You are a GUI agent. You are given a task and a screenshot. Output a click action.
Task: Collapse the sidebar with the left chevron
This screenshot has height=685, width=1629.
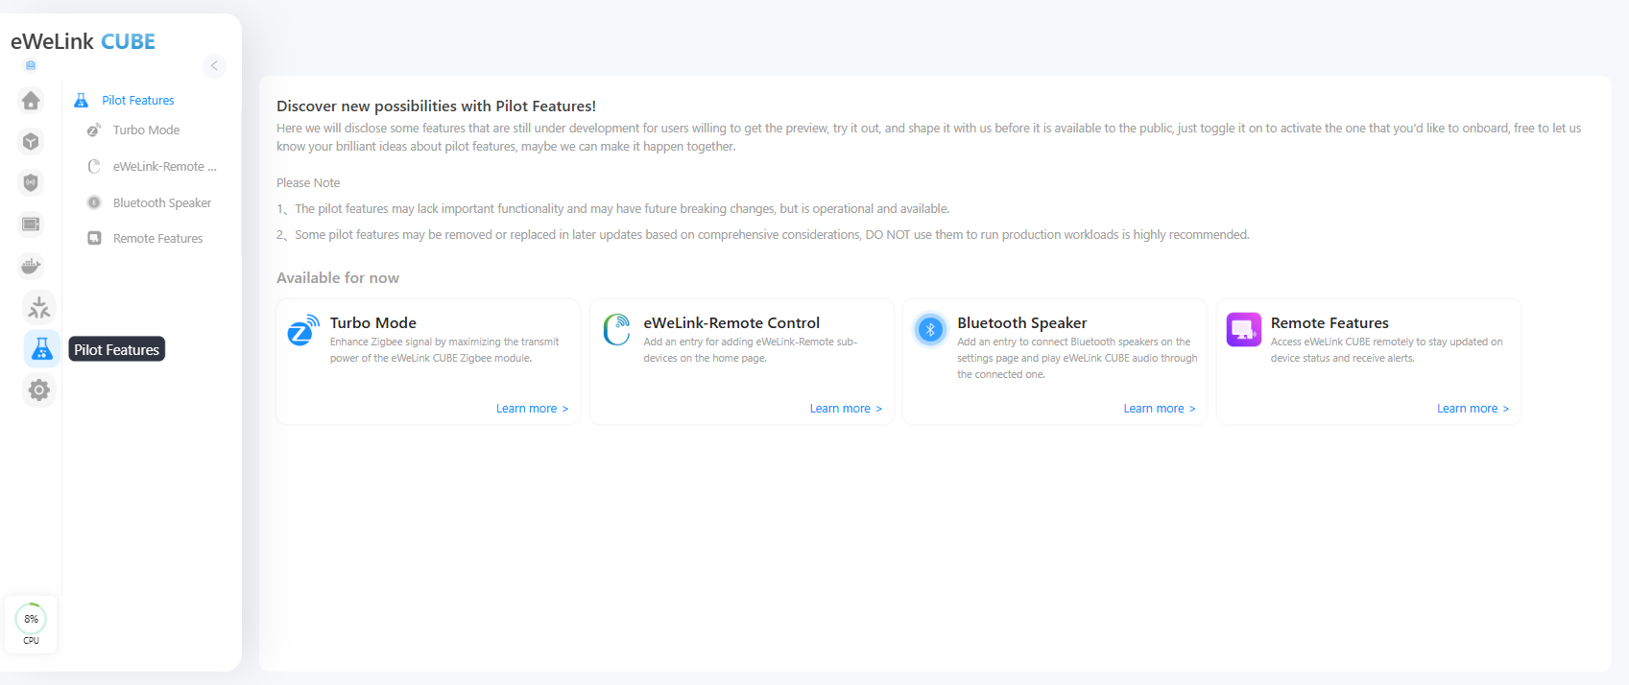point(214,65)
